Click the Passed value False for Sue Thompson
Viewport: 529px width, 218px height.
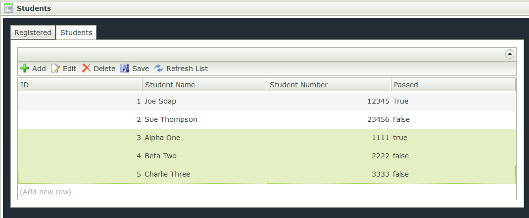pyautogui.click(x=401, y=119)
